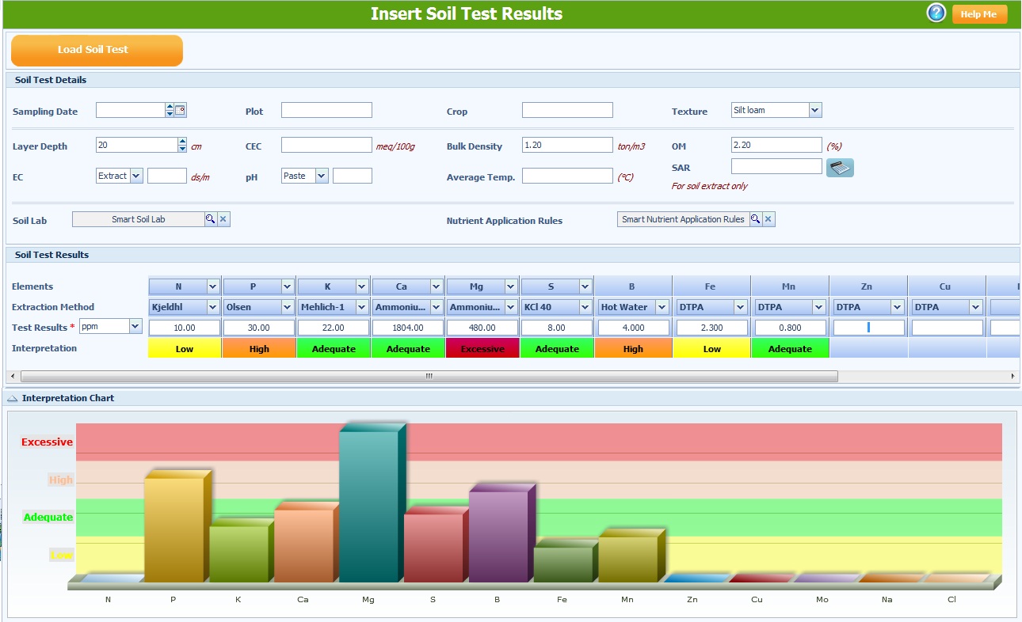The width and height of the screenshot is (1022, 622).
Task: Click the Soil Test Details section header
Action: (x=513, y=80)
